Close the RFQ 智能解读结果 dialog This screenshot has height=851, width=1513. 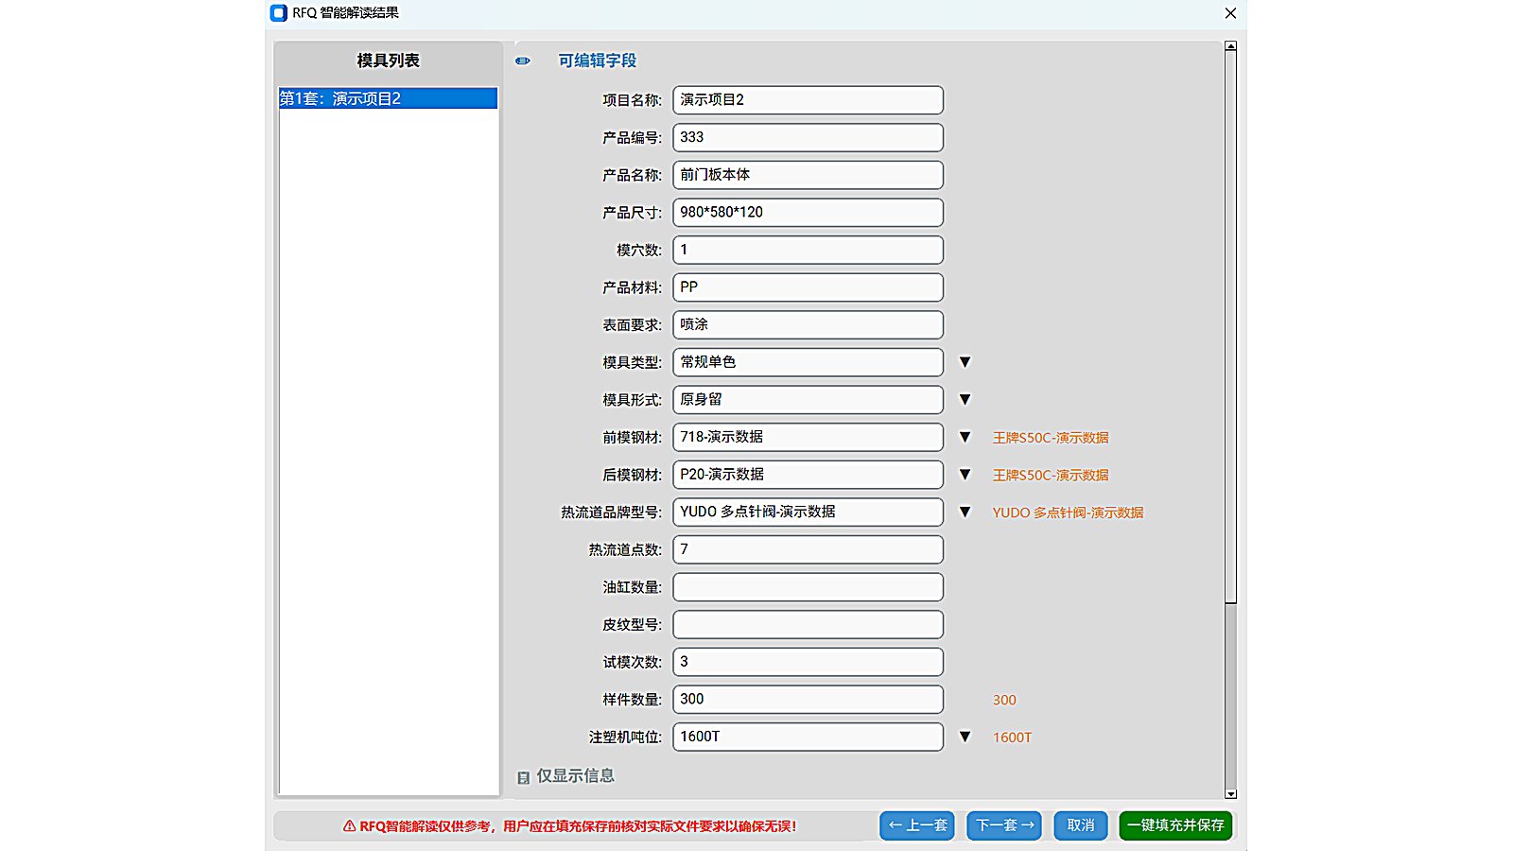[1230, 13]
